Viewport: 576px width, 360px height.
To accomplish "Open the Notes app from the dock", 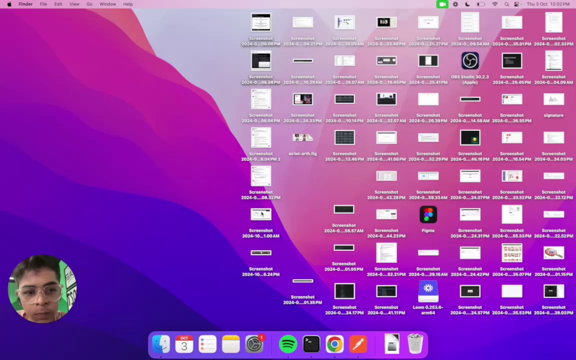I will [231, 344].
